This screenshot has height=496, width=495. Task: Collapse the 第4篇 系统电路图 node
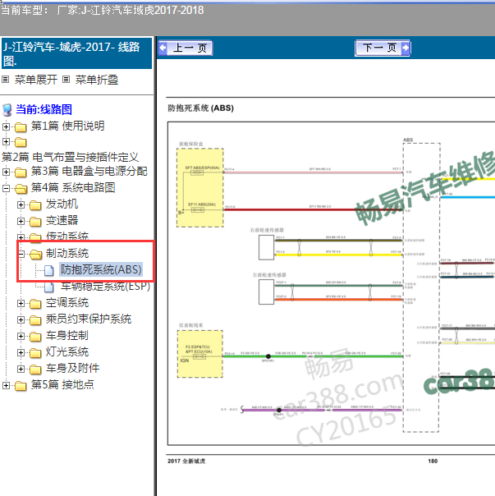tap(6, 188)
